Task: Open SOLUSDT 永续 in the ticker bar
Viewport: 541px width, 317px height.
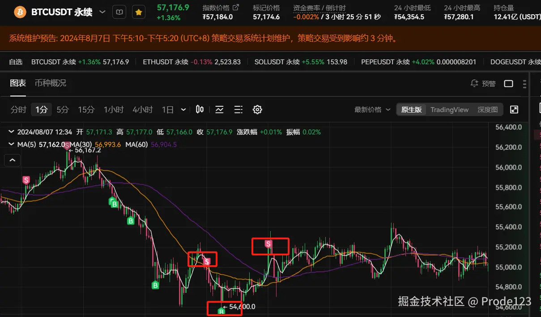Action: 301,62
